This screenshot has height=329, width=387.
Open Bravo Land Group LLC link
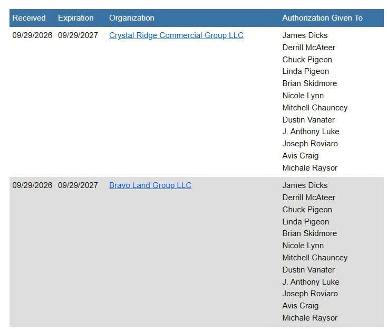click(x=150, y=185)
